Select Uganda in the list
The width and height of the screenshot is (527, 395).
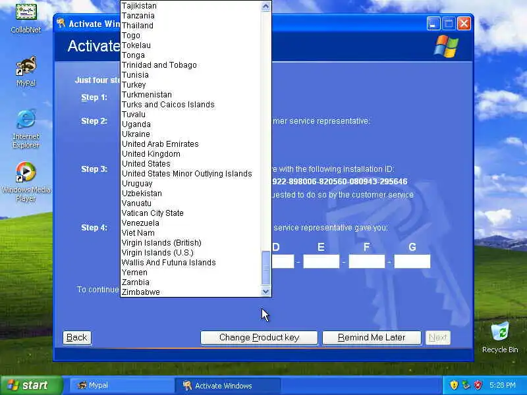190,124
